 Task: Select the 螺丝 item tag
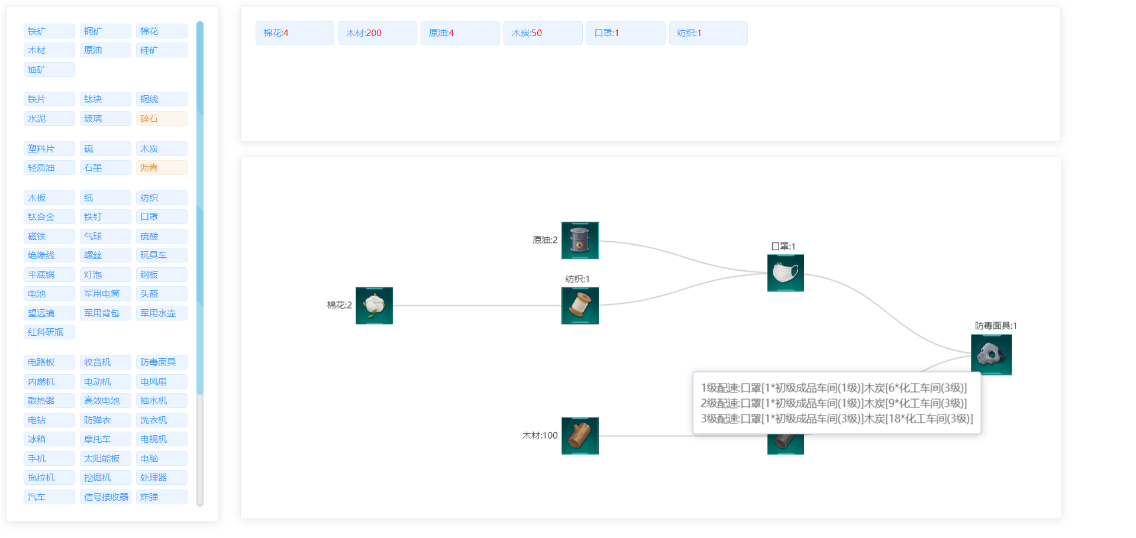click(x=105, y=255)
